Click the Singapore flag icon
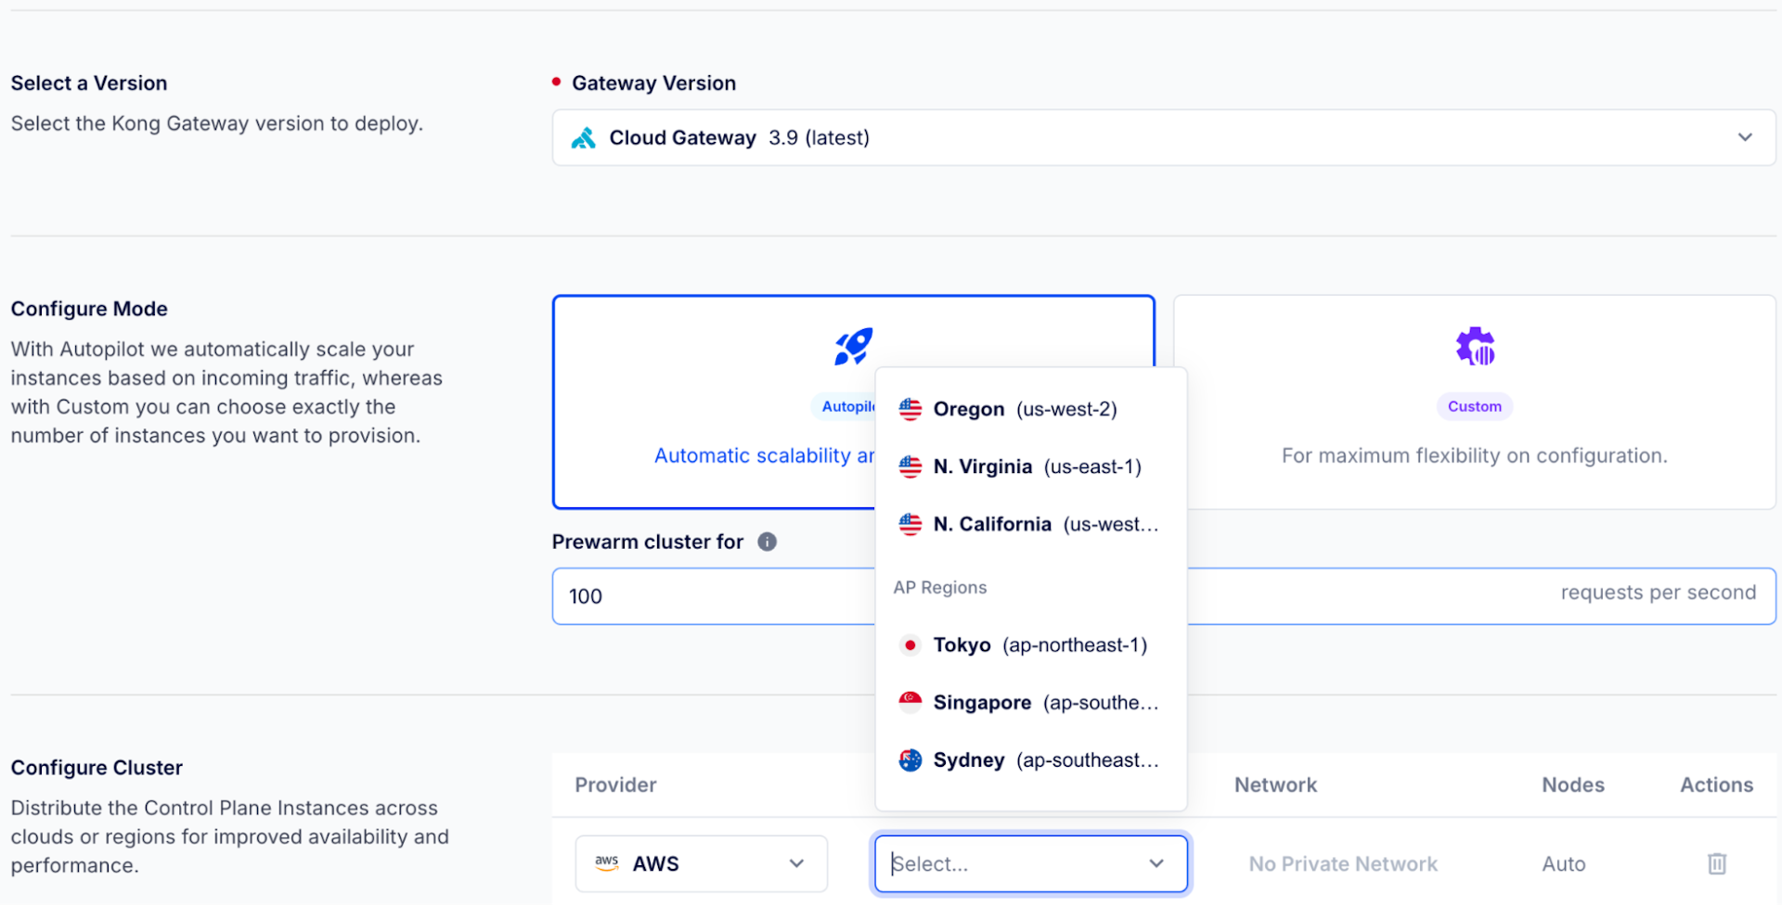The image size is (1782, 906). click(910, 702)
